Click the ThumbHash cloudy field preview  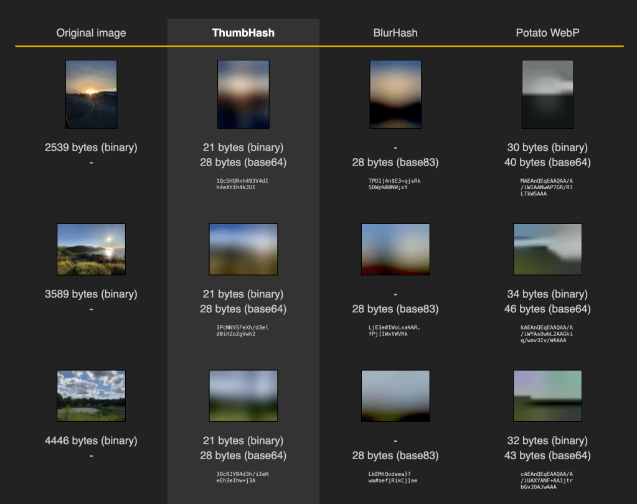point(243,396)
